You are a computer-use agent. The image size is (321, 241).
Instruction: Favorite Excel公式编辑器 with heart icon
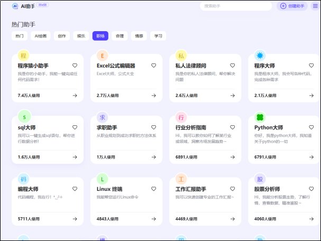(x=154, y=66)
